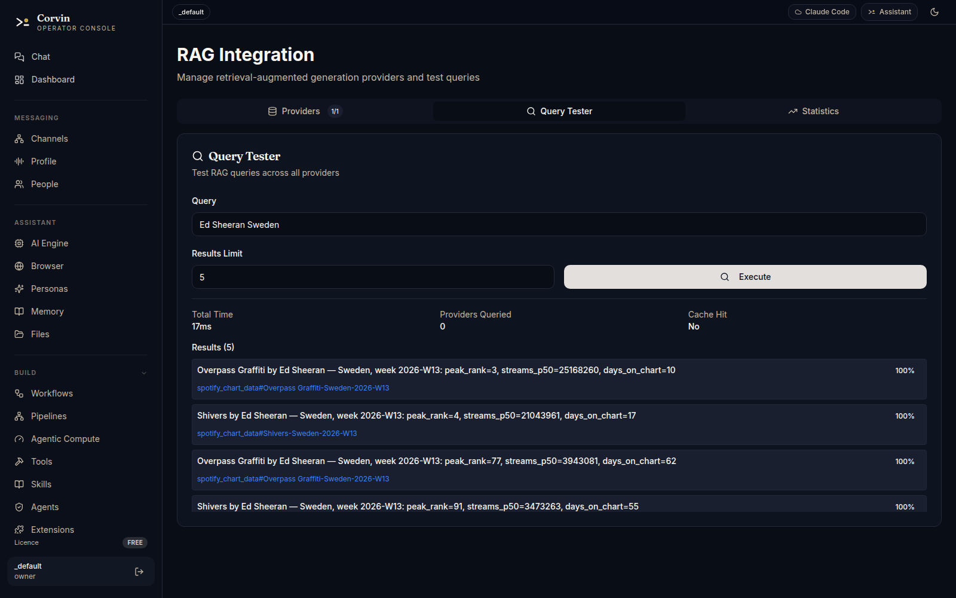Click the Profile waveform icon
This screenshot has height=598, width=956.
[x=19, y=161]
